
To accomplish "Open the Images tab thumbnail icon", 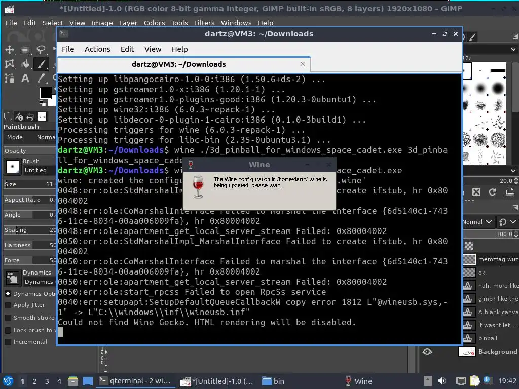I will [42, 116].
